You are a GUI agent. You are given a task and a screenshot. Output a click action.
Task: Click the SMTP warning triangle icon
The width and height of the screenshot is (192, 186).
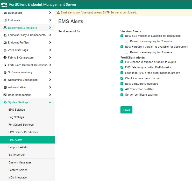(58, 12)
